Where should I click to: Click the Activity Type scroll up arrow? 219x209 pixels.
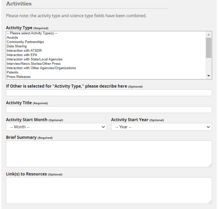click(208, 35)
